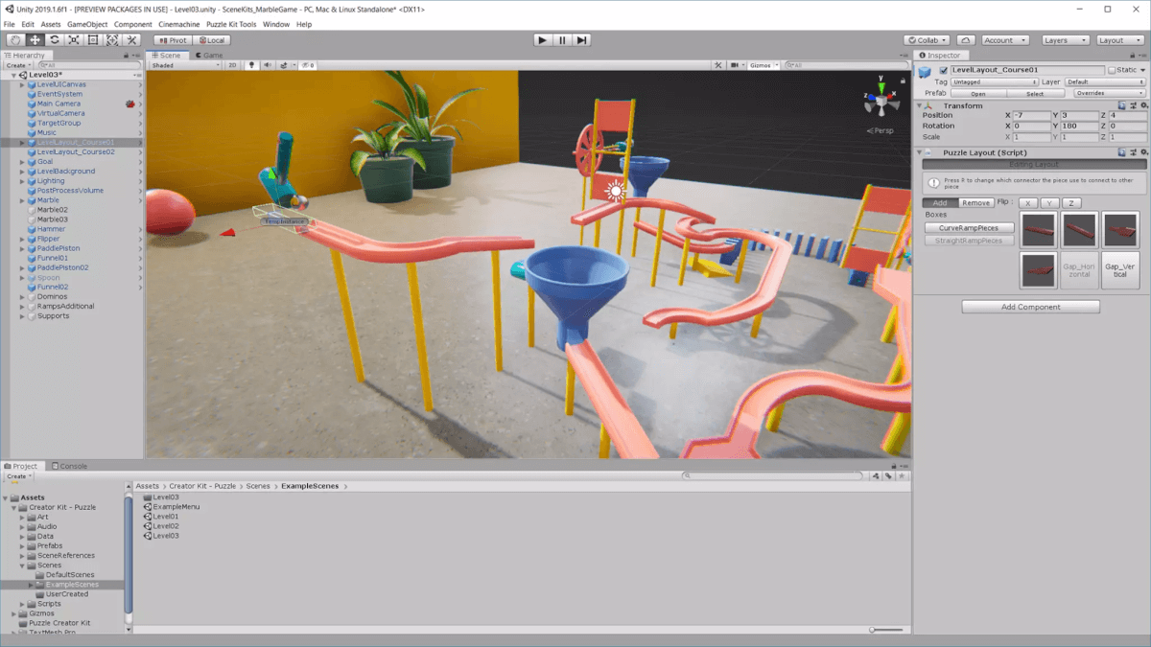The width and height of the screenshot is (1151, 647).
Task: Toggle the 2D scene view mode
Action: coord(232,65)
